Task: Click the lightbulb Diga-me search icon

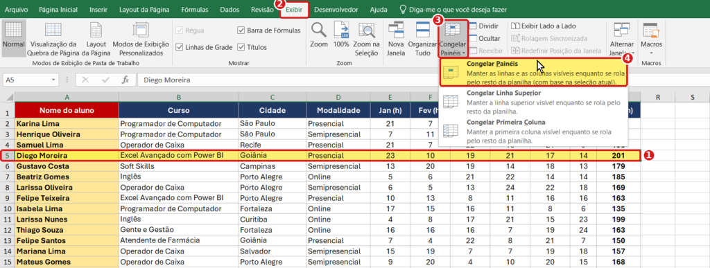Action: point(403,9)
